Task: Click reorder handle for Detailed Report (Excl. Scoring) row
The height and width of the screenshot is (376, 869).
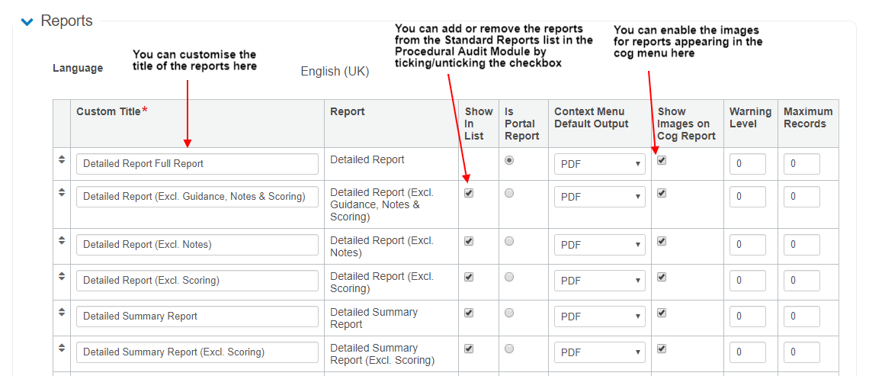Action: pyautogui.click(x=62, y=276)
